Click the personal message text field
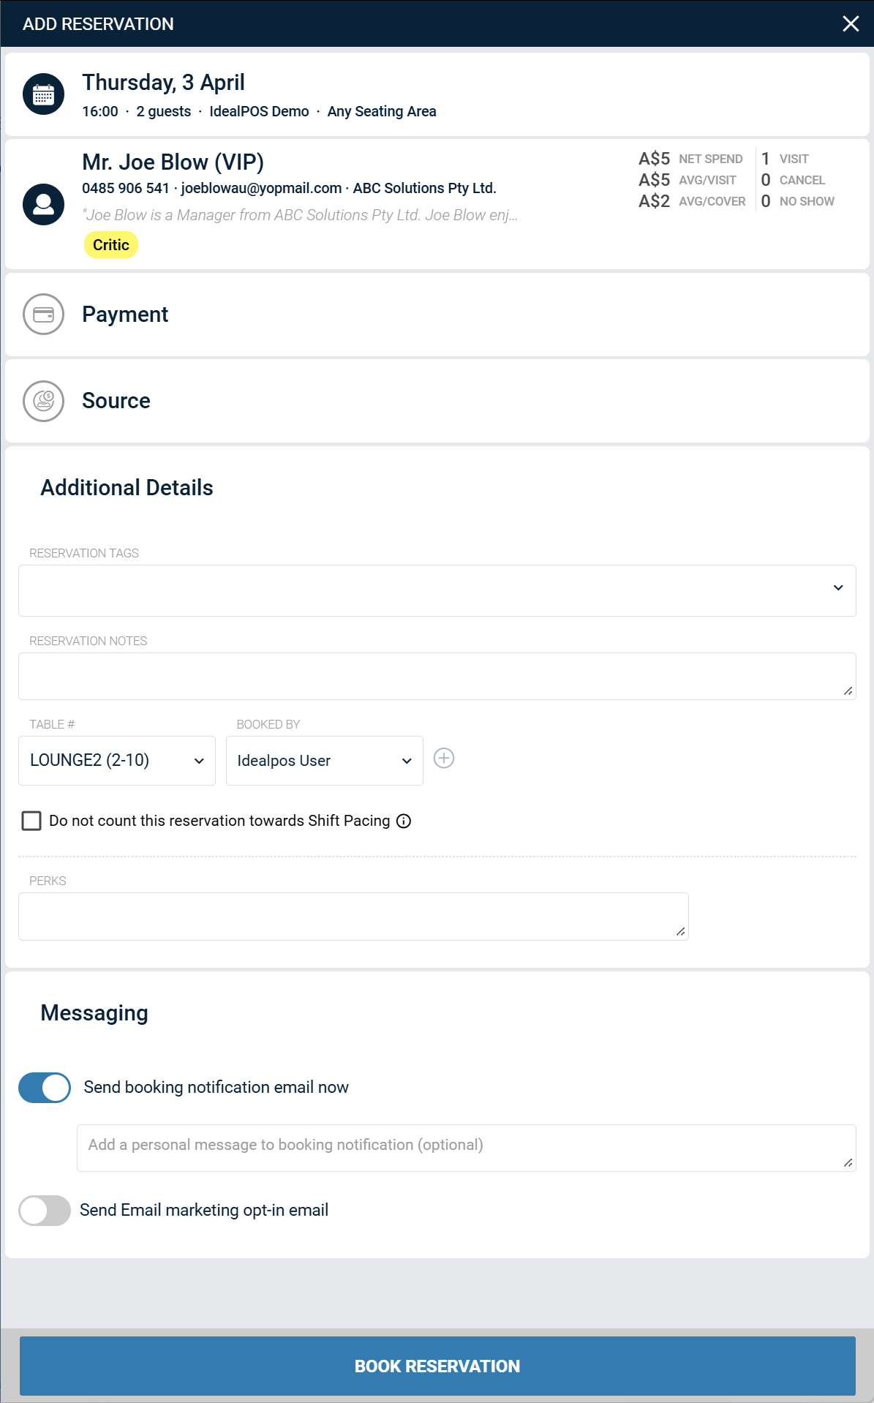874x1403 pixels. point(467,1148)
